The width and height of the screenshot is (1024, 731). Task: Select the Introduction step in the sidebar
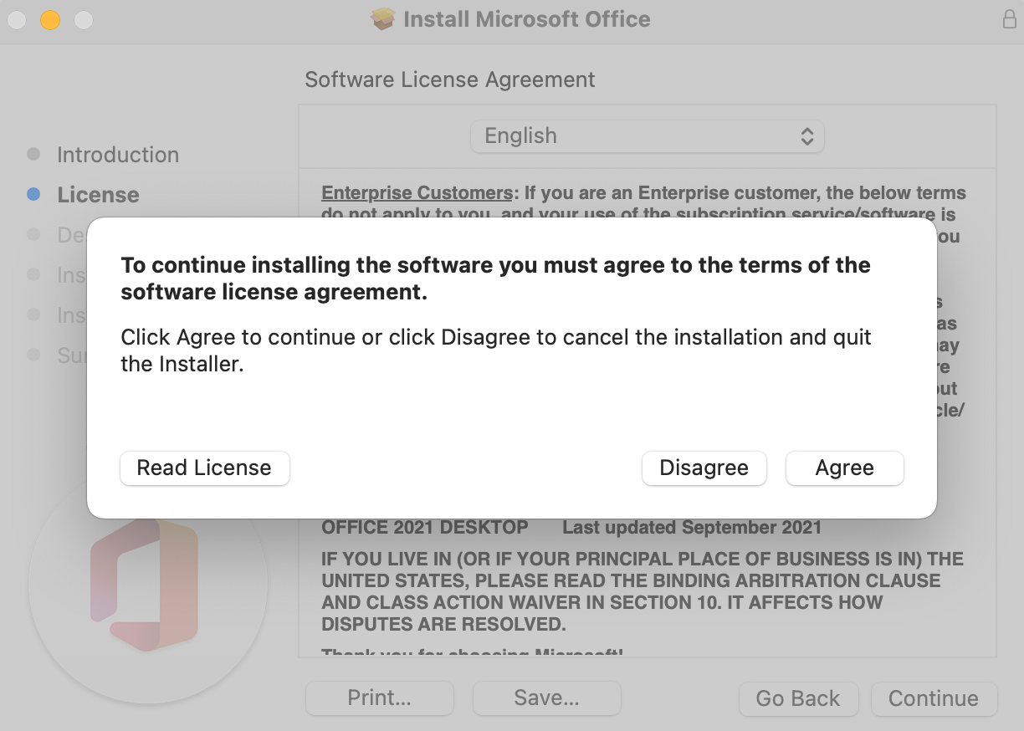117,155
